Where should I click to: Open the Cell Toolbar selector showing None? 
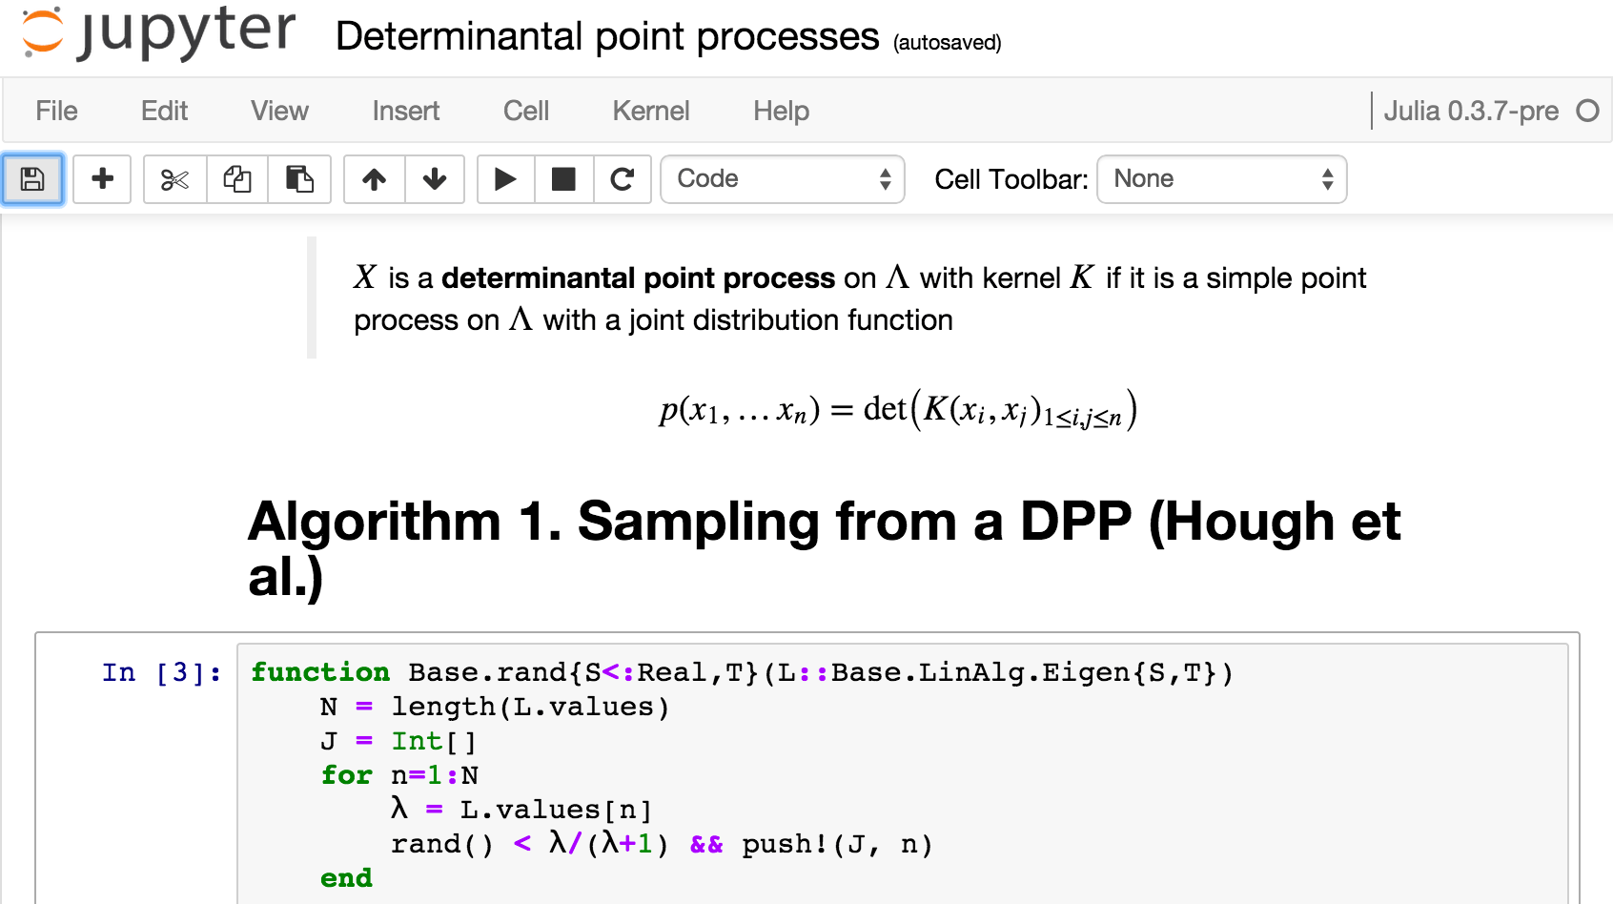pyautogui.click(x=1221, y=179)
